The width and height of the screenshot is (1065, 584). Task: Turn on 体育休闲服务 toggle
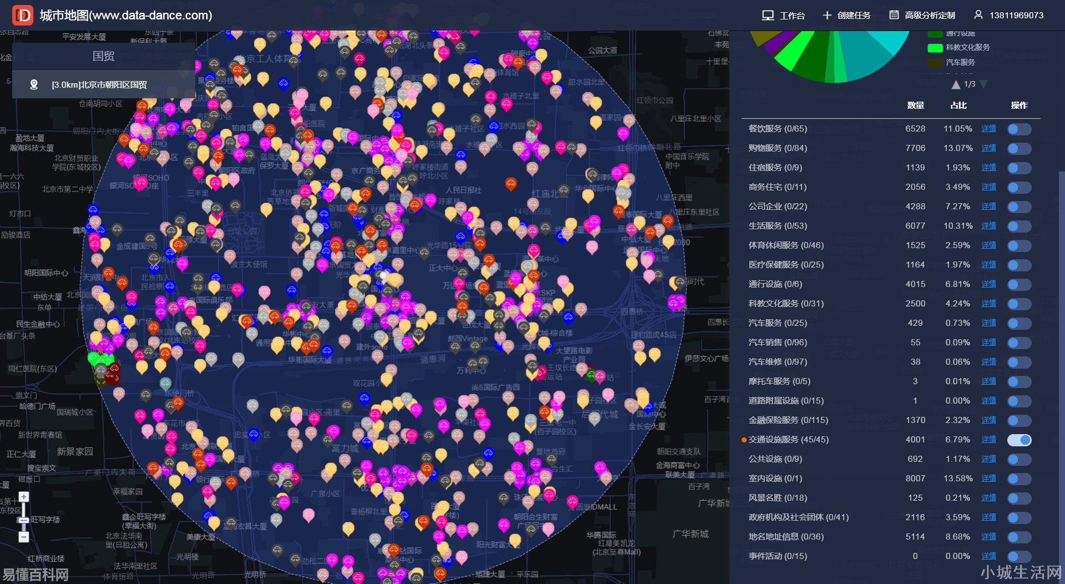click(x=1020, y=246)
